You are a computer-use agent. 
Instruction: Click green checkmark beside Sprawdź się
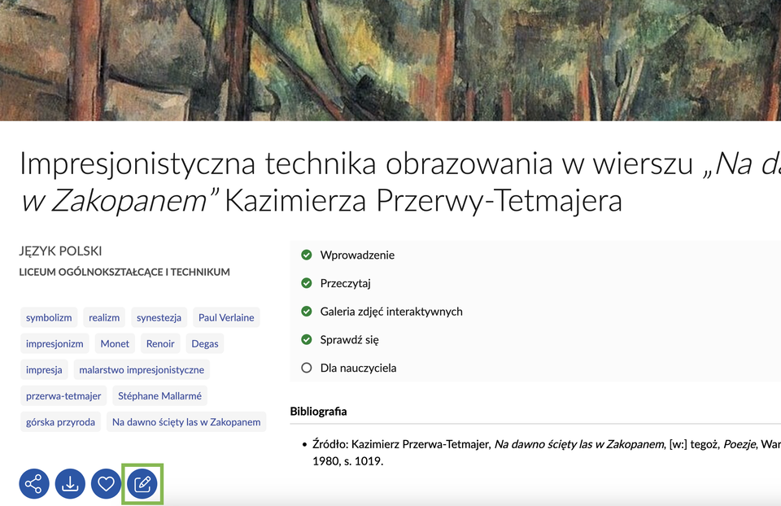point(307,339)
